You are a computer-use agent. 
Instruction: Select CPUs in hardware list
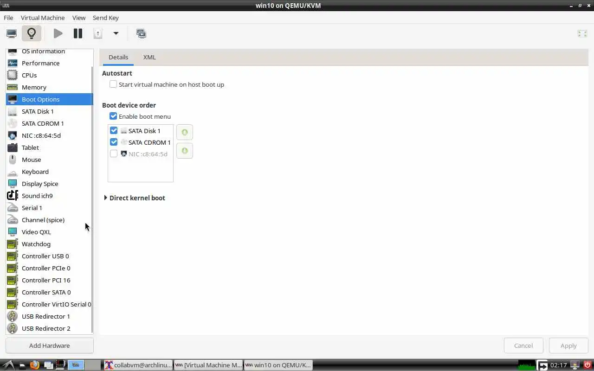[49, 75]
